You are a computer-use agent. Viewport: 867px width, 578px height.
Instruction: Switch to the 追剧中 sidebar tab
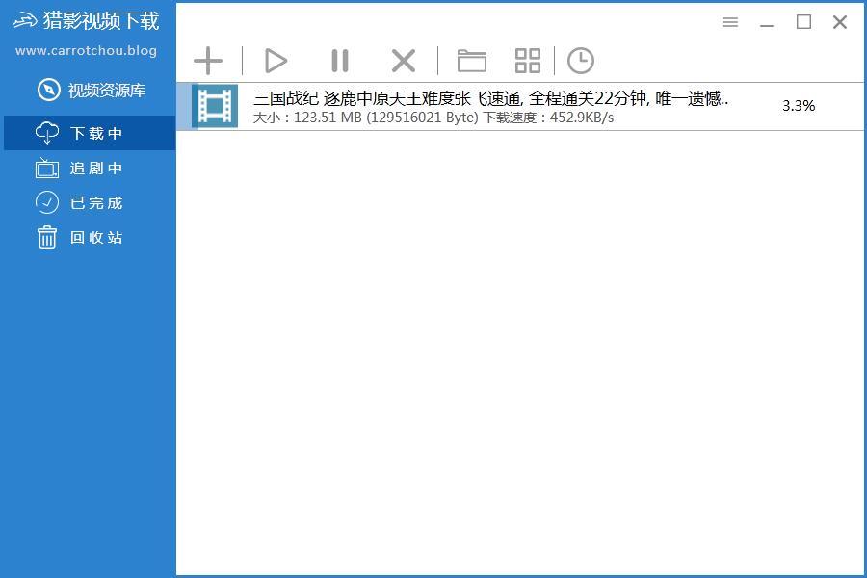click(x=90, y=169)
